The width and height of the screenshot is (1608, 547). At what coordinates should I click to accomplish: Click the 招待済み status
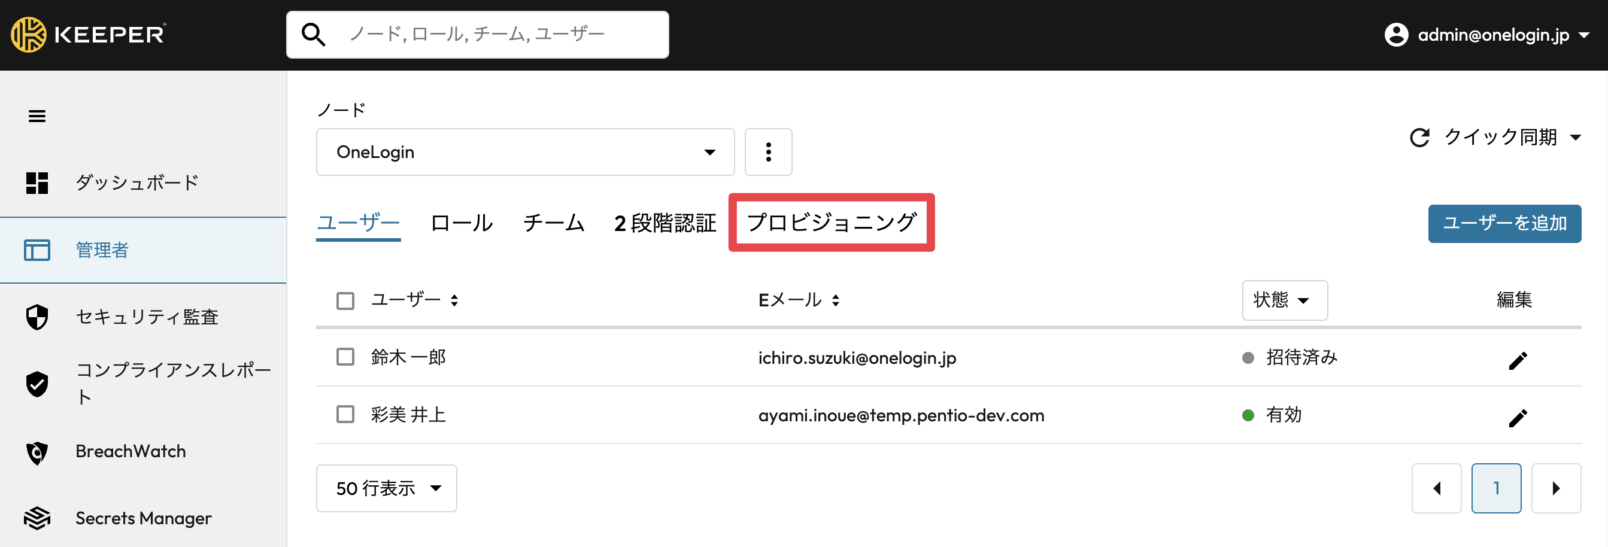point(1290,357)
